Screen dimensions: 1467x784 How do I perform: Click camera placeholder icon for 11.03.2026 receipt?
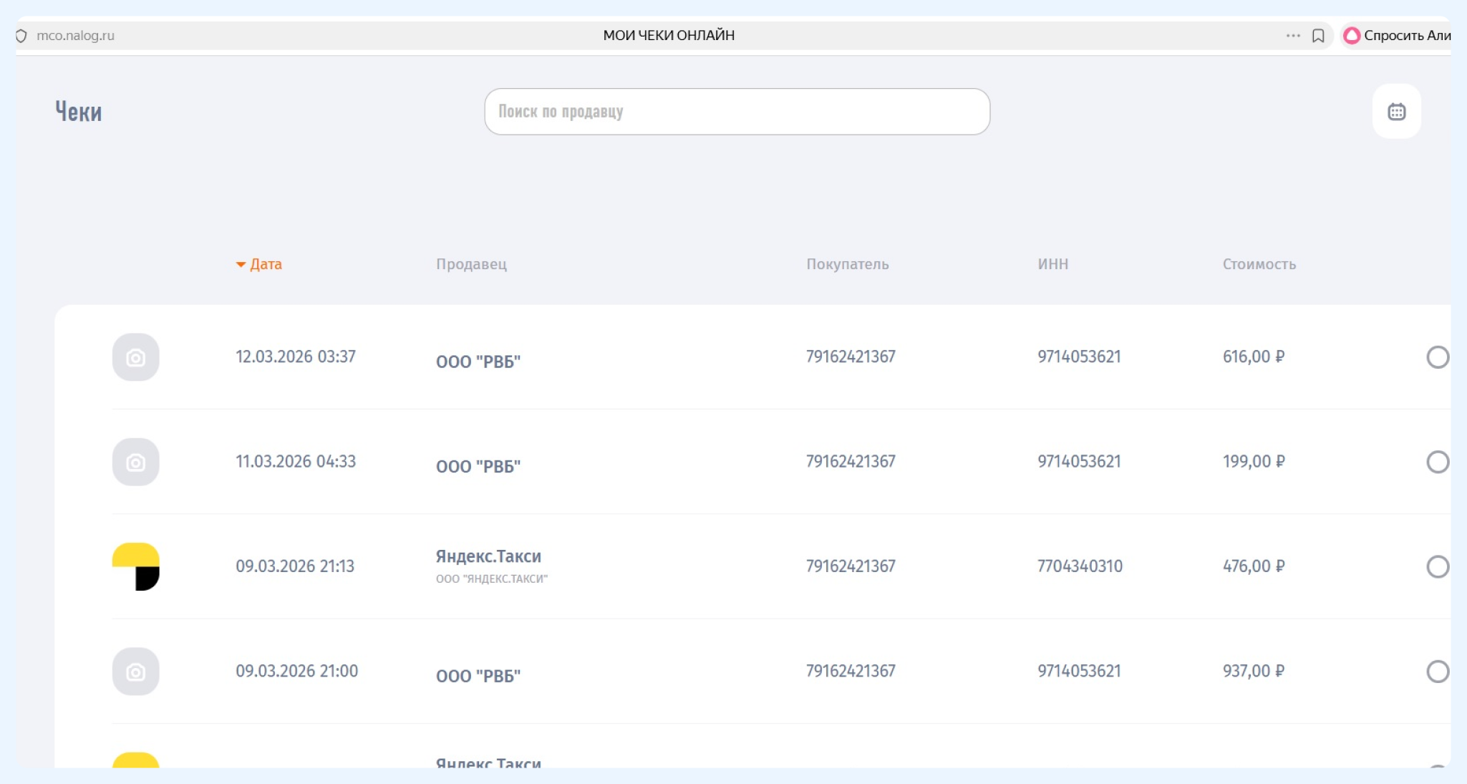pyautogui.click(x=135, y=462)
